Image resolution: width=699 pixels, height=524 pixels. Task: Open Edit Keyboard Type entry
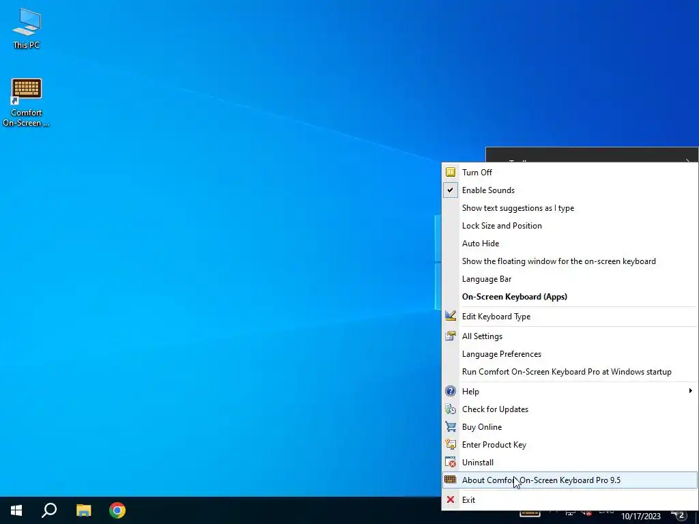pyautogui.click(x=570, y=317)
